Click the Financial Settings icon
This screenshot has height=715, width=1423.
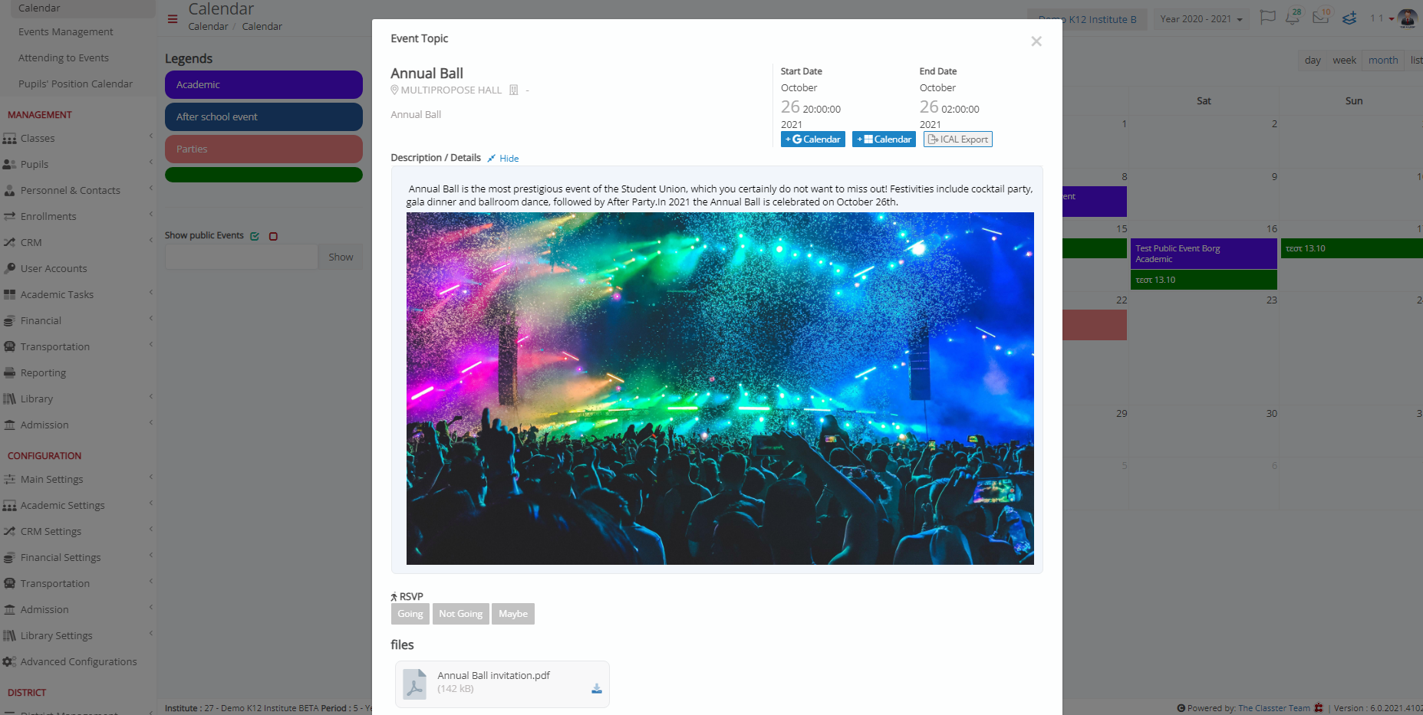tap(10, 558)
